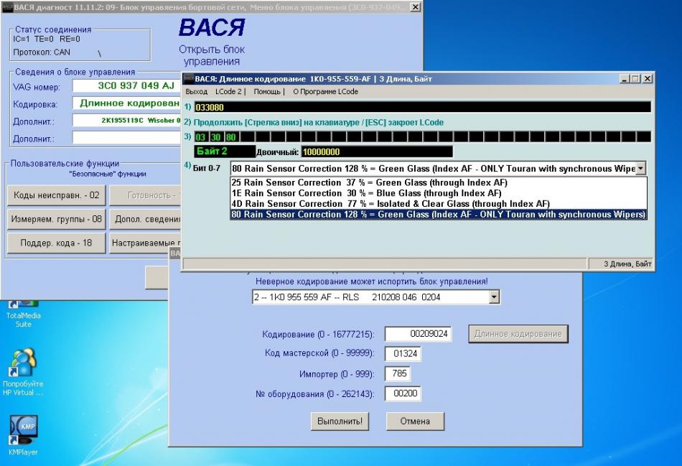Click the LCode window title bar icon
This screenshot has height=466, width=682.
(x=188, y=79)
